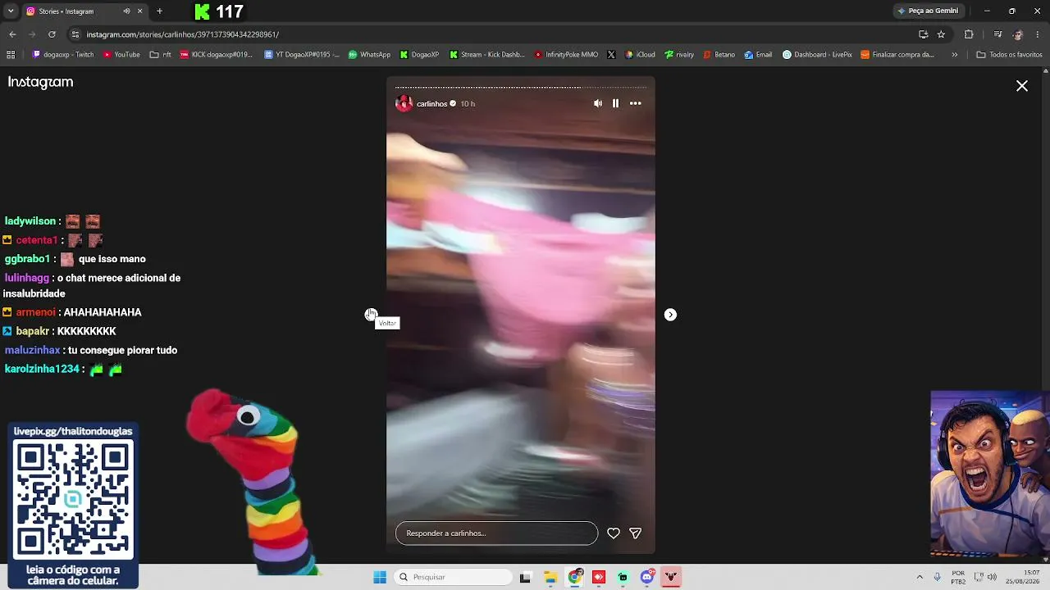Click the POR PTB2 language indicator
This screenshot has height=590, width=1050.
click(958, 577)
